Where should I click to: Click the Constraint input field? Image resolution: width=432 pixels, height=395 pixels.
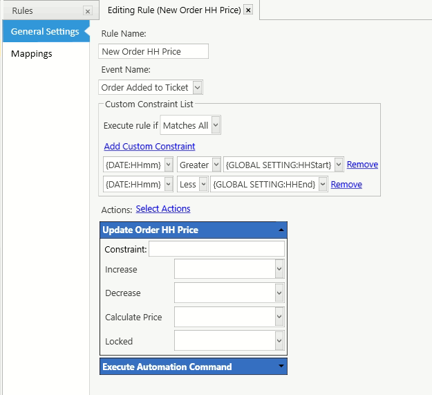tap(216, 249)
